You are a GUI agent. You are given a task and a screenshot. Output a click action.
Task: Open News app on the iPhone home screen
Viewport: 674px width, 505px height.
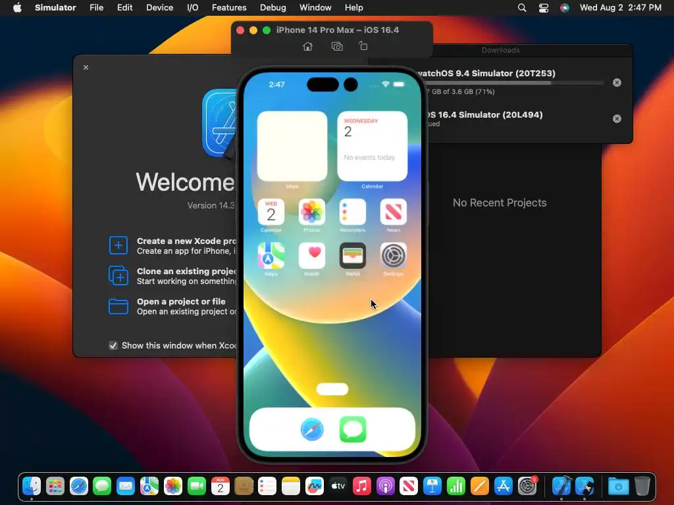coord(394,212)
